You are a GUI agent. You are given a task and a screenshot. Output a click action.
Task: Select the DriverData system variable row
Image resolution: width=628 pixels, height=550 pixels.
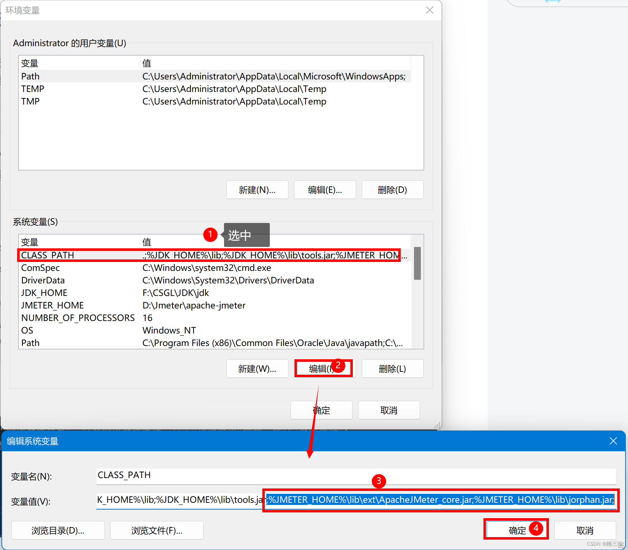coord(215,280)
